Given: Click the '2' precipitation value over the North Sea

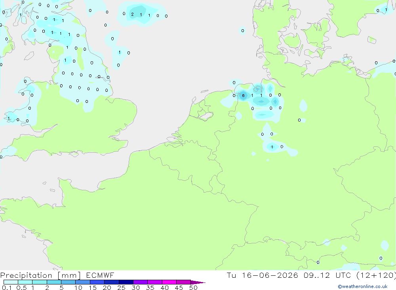Looking at the screenshot, I should pos(132,14).
